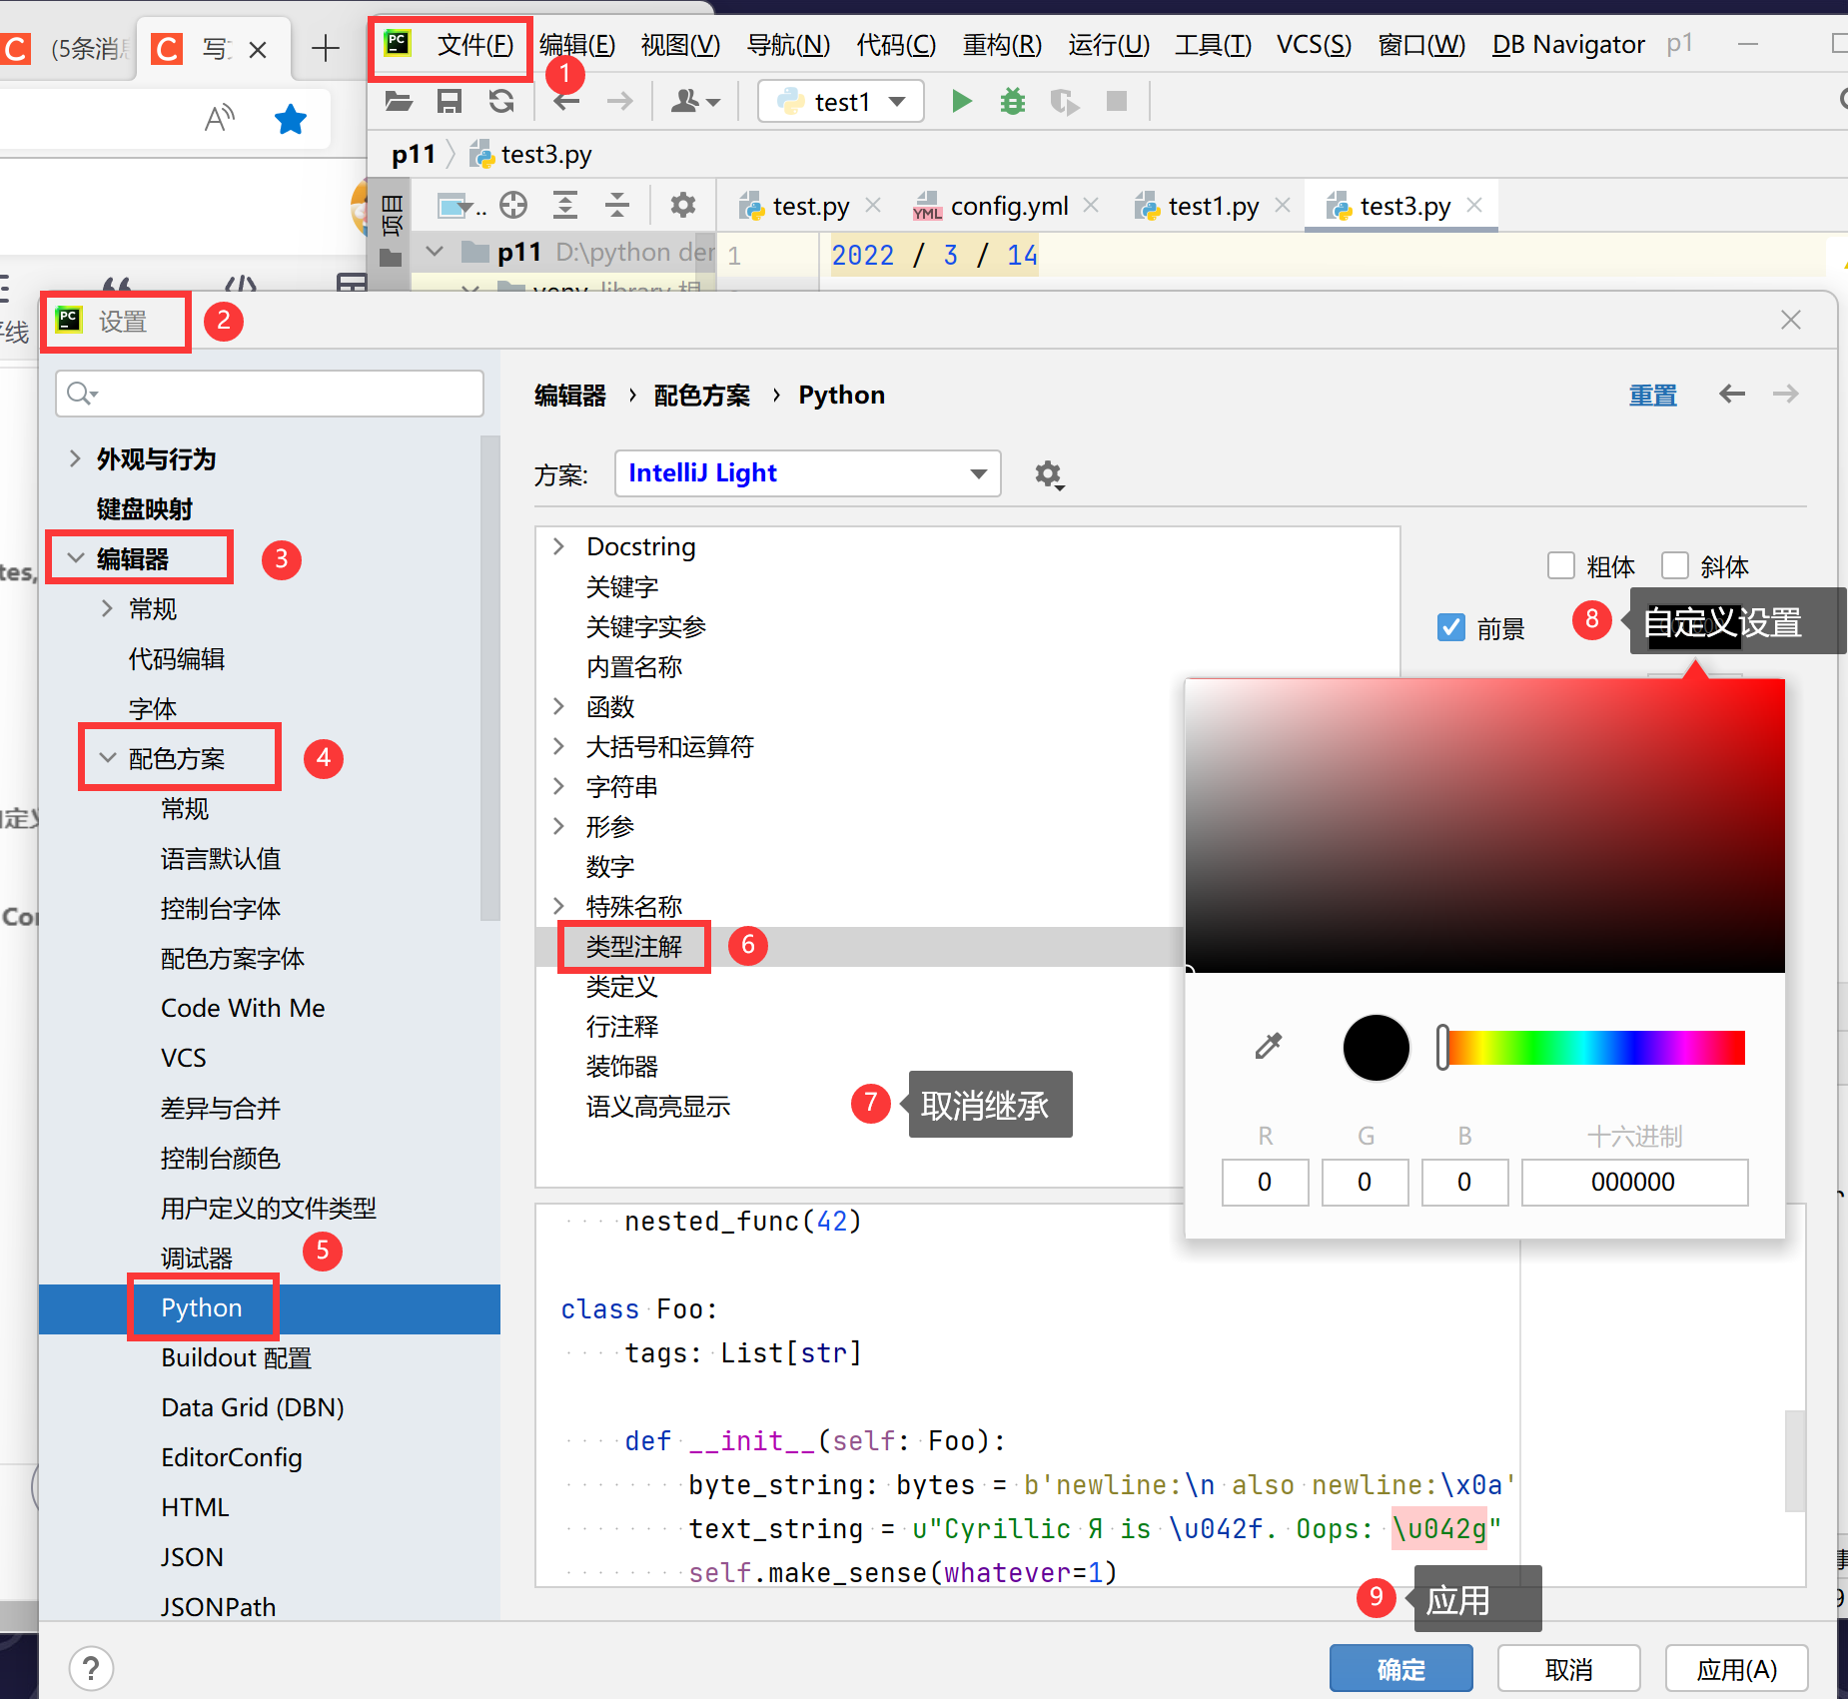Image resolution: width=1848 pixels, height=1699 pixels.
Task: Collapse the 配色方案 tree node
Action: 108,758
